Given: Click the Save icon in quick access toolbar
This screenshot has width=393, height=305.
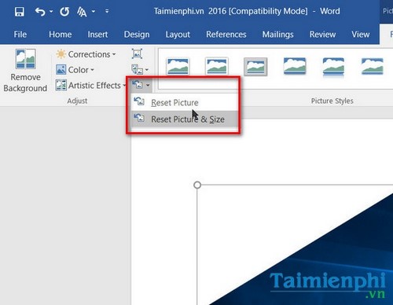Looking at the screenshot, I should point(20,12).
